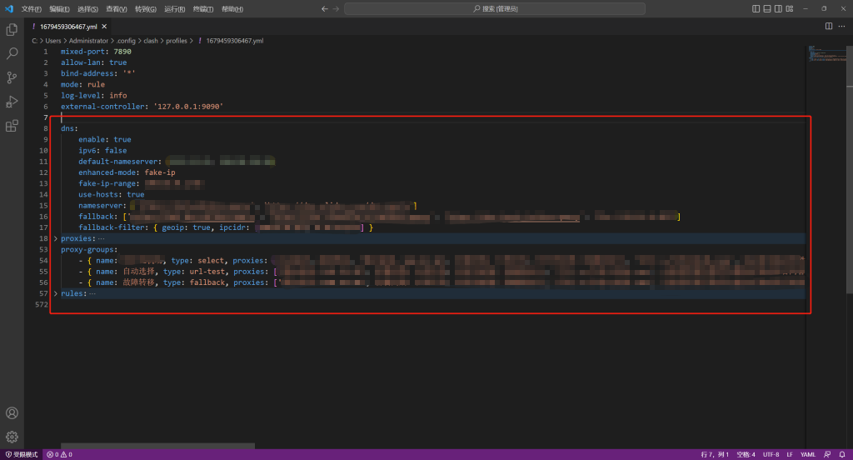Open the Source Control view

12,77
